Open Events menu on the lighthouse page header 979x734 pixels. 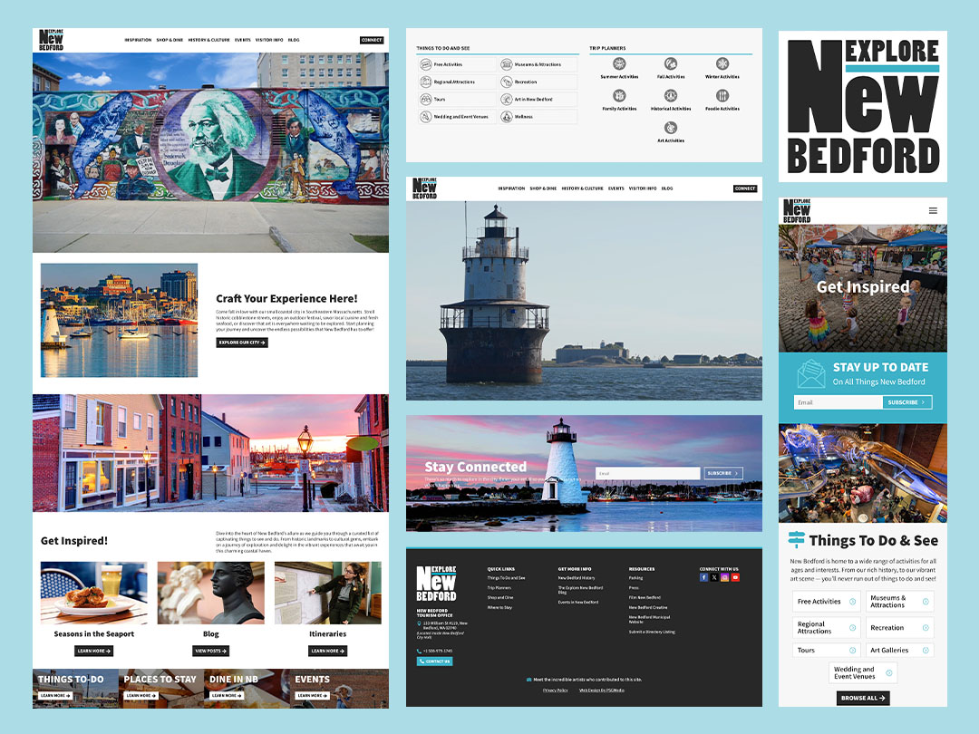616,188
